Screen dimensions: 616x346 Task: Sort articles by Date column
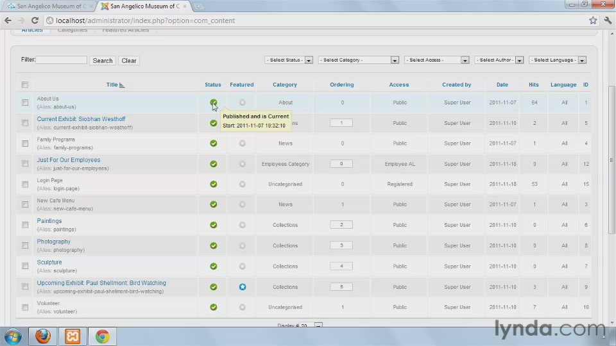click(x=502, y=85)
